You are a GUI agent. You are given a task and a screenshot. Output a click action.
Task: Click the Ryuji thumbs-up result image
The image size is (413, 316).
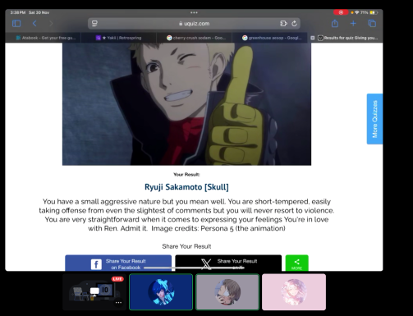pyautogui.click(x=186, y=104)
